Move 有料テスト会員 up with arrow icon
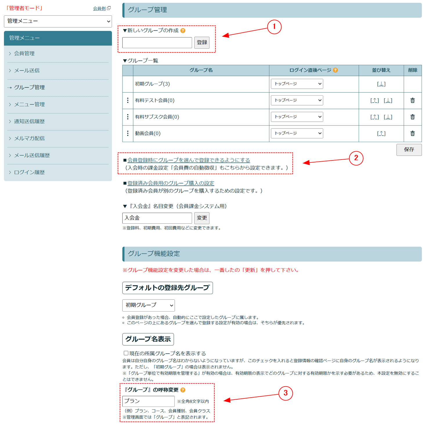Image resolution: width=426 pixels, height=424 pixels. point(375,101)
